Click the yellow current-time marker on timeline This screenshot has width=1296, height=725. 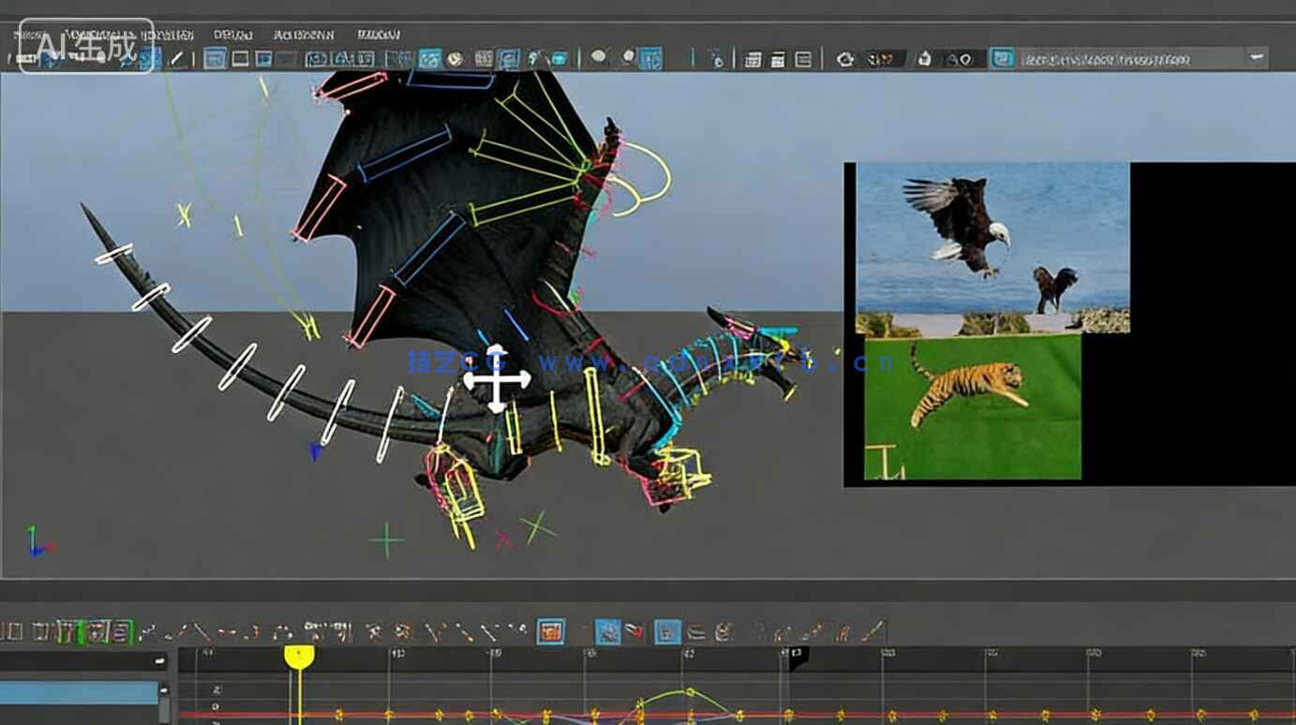[299, 656]
